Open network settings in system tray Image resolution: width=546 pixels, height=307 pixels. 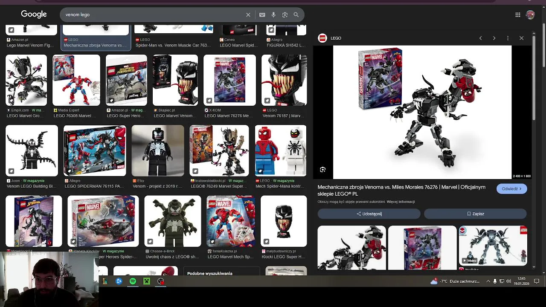502,281
